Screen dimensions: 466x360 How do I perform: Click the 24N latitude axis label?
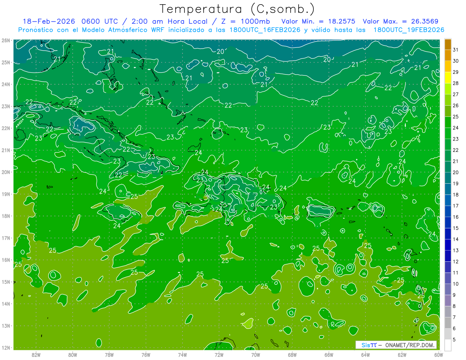(5, 84)
